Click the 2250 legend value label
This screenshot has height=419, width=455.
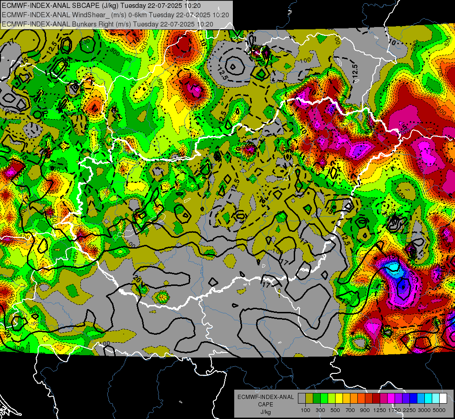click(410, 410)
